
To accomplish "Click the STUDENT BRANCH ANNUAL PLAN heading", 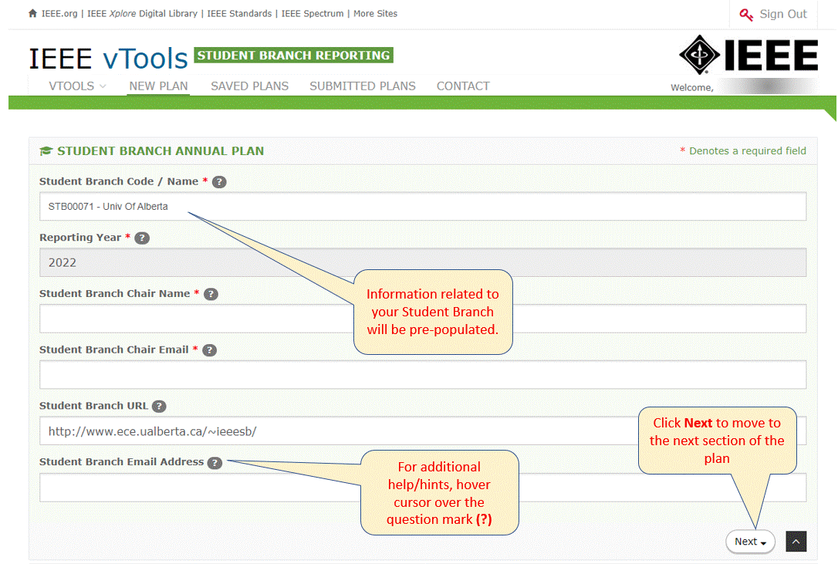I will [161, 151].
